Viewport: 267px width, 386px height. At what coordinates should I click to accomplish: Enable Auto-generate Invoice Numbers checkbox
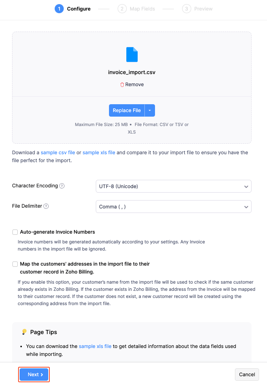(x=15, y=232)
